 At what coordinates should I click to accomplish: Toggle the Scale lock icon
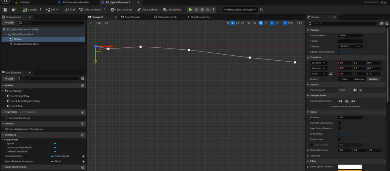331,74
